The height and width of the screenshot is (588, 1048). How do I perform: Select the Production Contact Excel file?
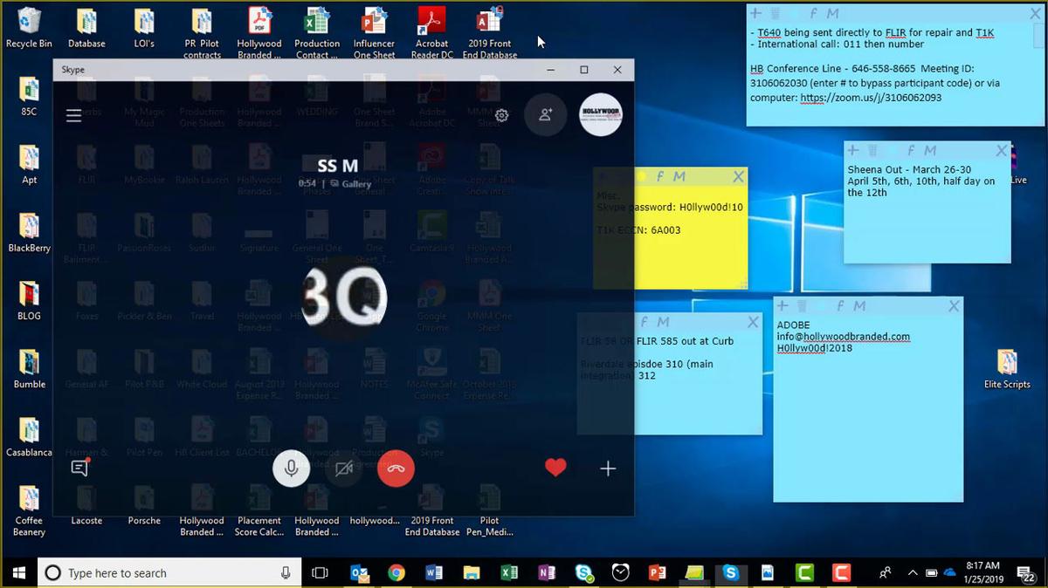(x=317, y=34)
